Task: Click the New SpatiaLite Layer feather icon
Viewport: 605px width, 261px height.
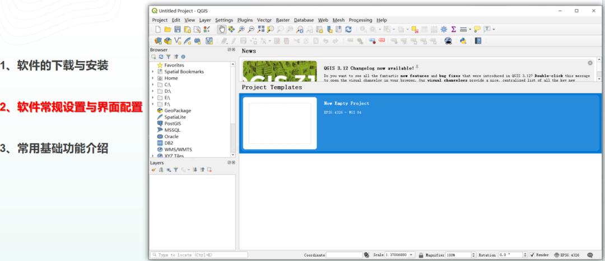Action: [x=188, y=40]
